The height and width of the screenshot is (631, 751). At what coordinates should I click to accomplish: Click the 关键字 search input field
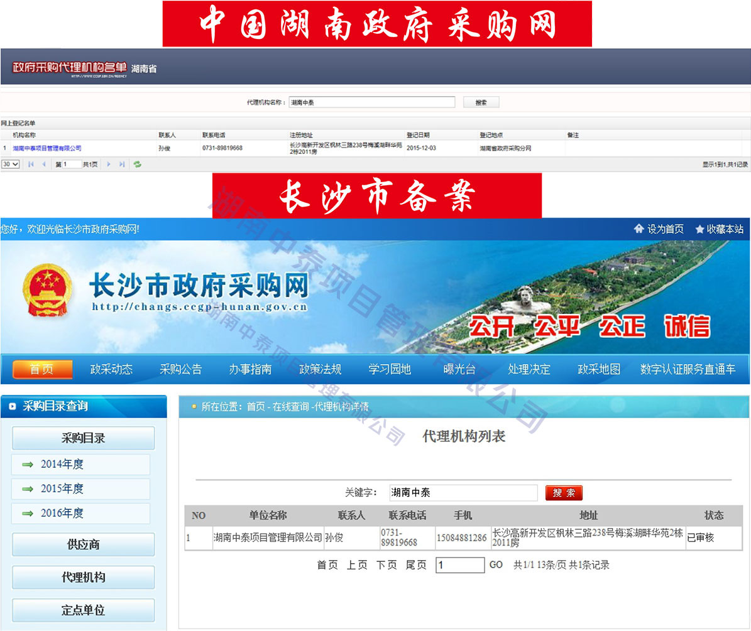(x=463, y=493)
